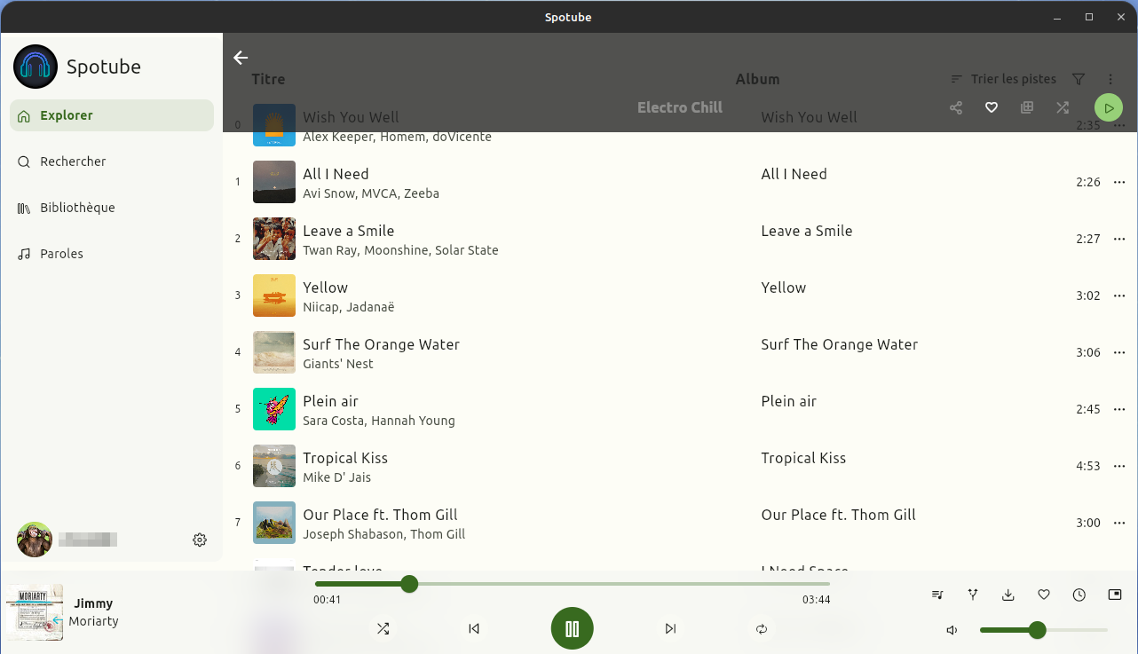Add the playlist to the queue
Viewport: 1138px width, 654px height.
[1027, 107]
